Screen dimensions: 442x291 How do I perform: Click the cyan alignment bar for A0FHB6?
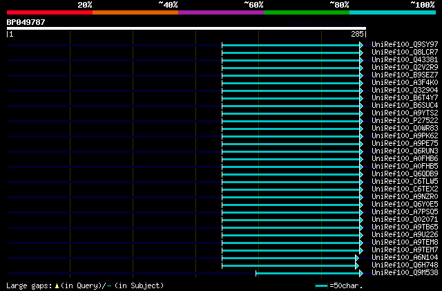(x=291, y=159)
